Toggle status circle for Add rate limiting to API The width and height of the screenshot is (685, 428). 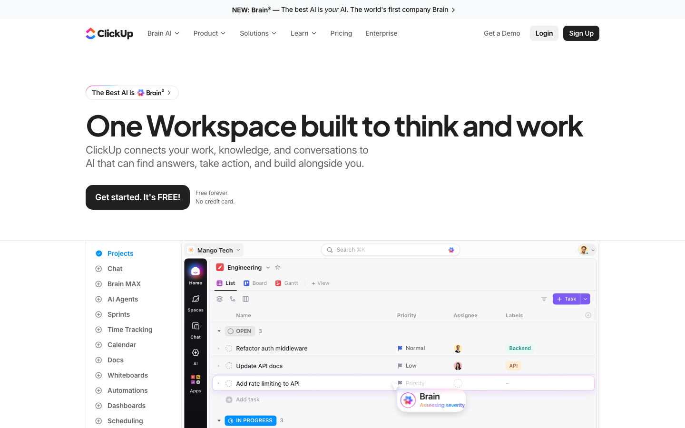click(229, 383)
